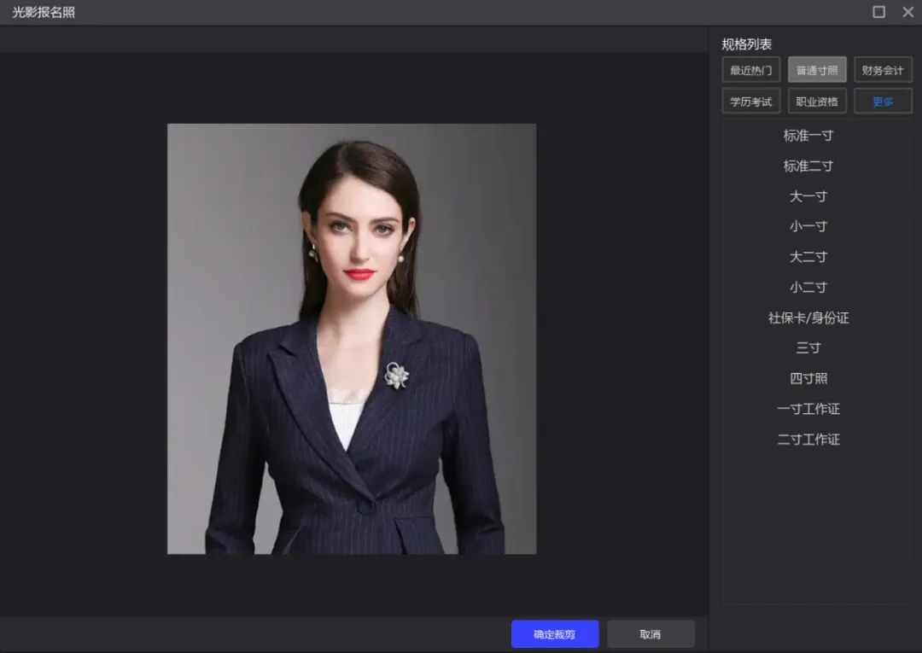The image size is (922, 653).
Task: Switch to 最近热门 category tab
Action: (751, 70)
